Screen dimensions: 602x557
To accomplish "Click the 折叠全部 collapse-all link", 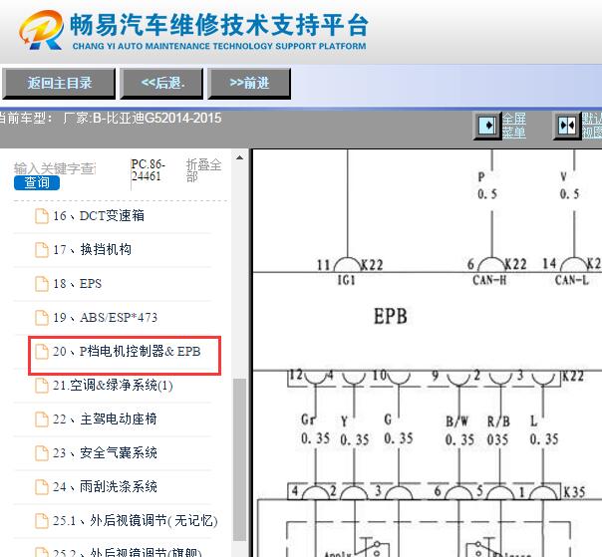I will pyautogui.click(x=203, y=170).
